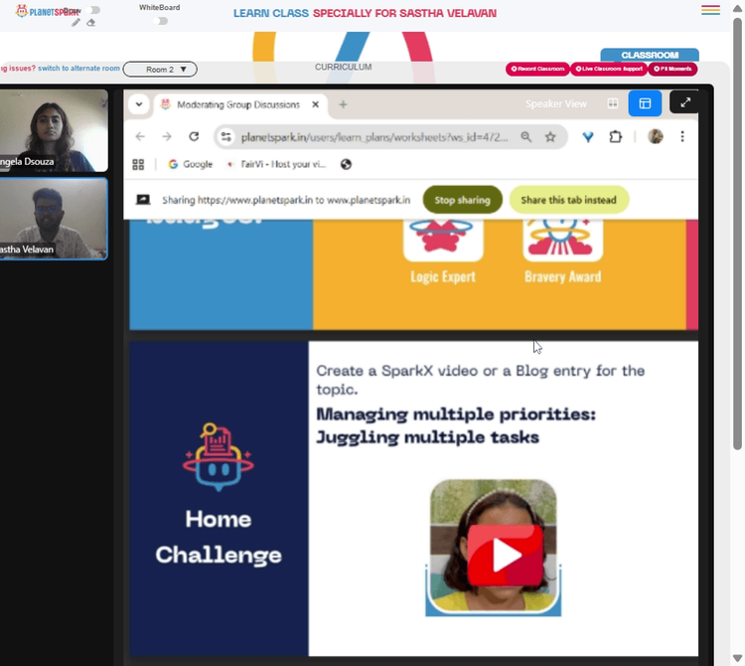Enable the WhiteBoard toggle
The height and width of the screenshot is (666, 745).
[x=161, y=21]
